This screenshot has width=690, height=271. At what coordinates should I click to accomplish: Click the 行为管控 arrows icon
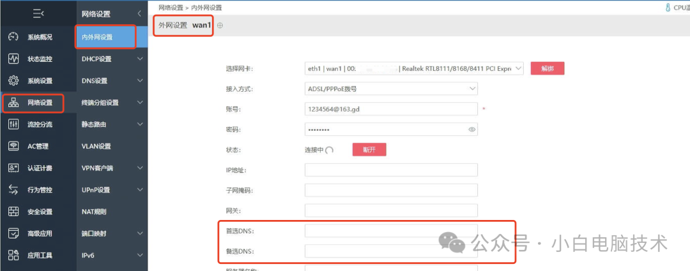click(x=13, y=190)
